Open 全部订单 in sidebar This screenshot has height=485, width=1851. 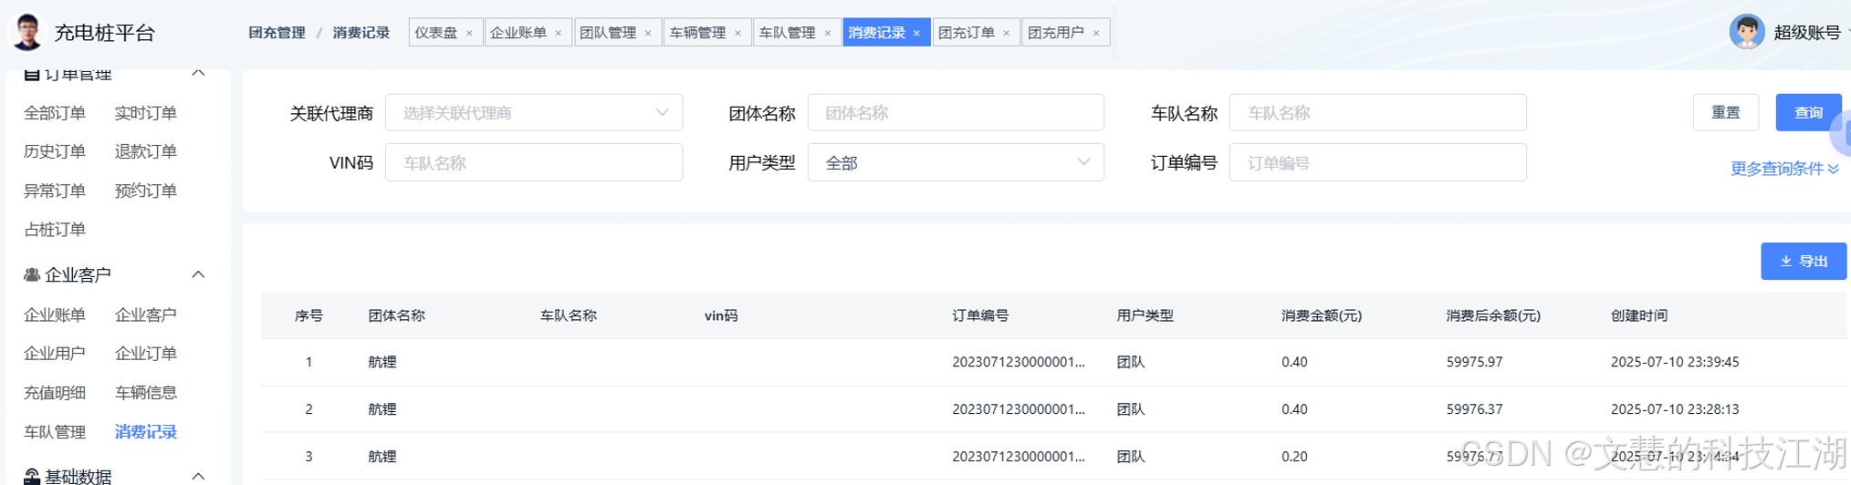(x=55, y=113)
